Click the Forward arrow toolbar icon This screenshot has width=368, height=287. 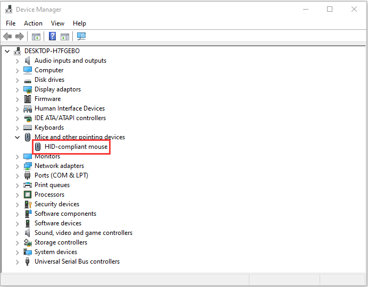coord(20,37)
